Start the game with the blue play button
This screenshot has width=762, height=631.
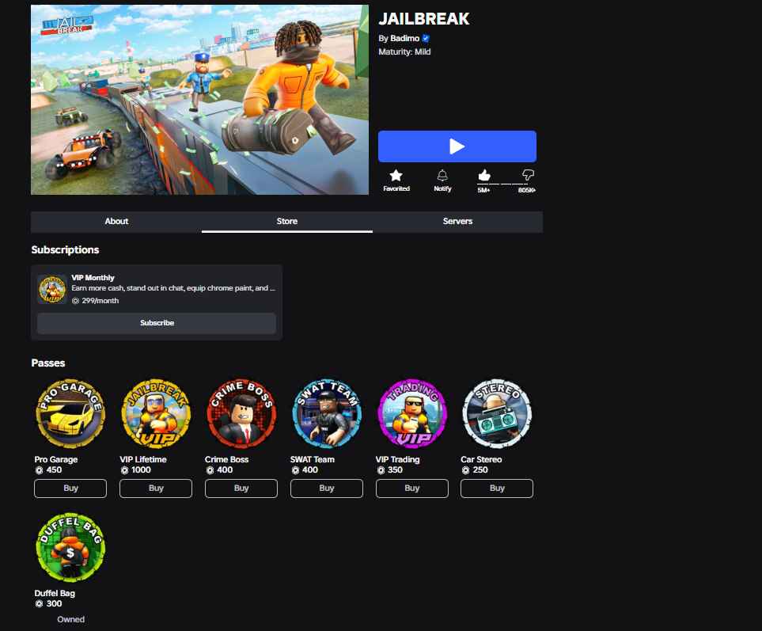point(457,146)
